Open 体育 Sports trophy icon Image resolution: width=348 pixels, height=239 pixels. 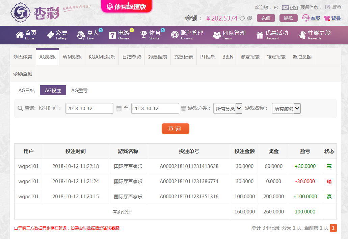(143, 35)
